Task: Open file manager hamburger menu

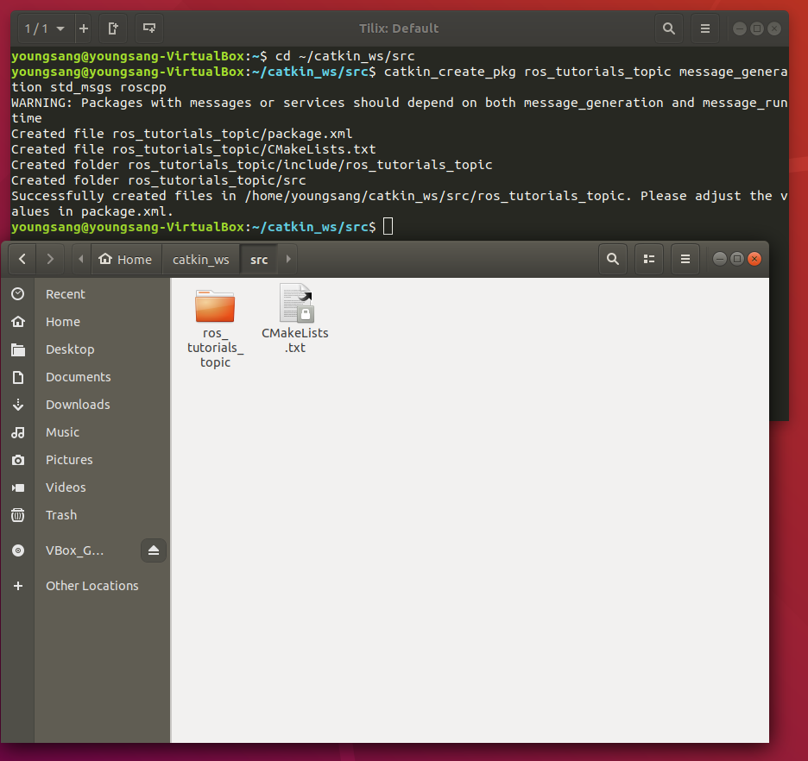Action: click(685, 259)
